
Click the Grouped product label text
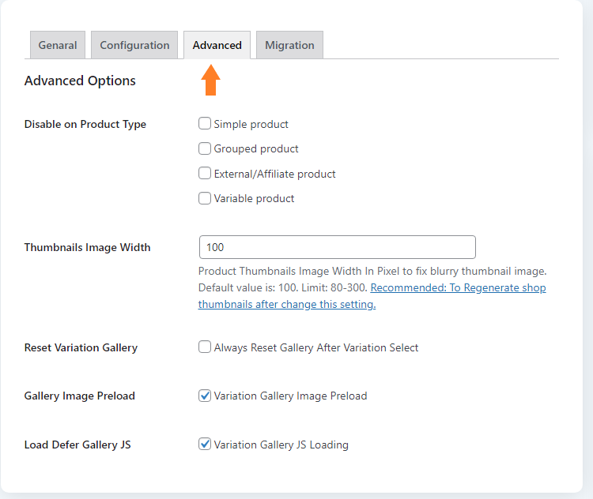coord(256,148)
